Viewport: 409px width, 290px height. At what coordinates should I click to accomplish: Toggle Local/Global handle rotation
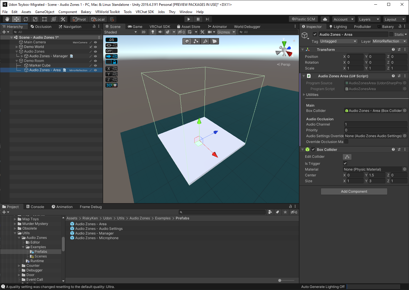point(98,19)
